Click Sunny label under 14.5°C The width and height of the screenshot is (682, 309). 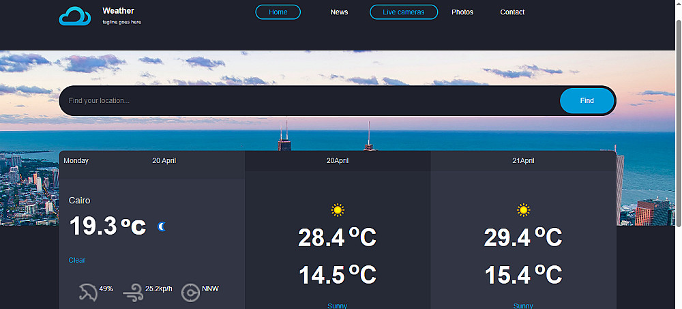point(338,306)
